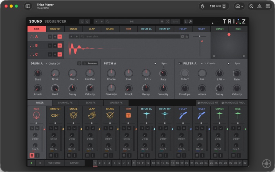The width and height of the screenshot is (275, 172).
Task: Toggle sidebar in Triaz Player window
Action: (28, 6)
